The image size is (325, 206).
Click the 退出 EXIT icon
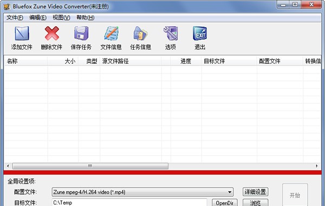[200, 34]
